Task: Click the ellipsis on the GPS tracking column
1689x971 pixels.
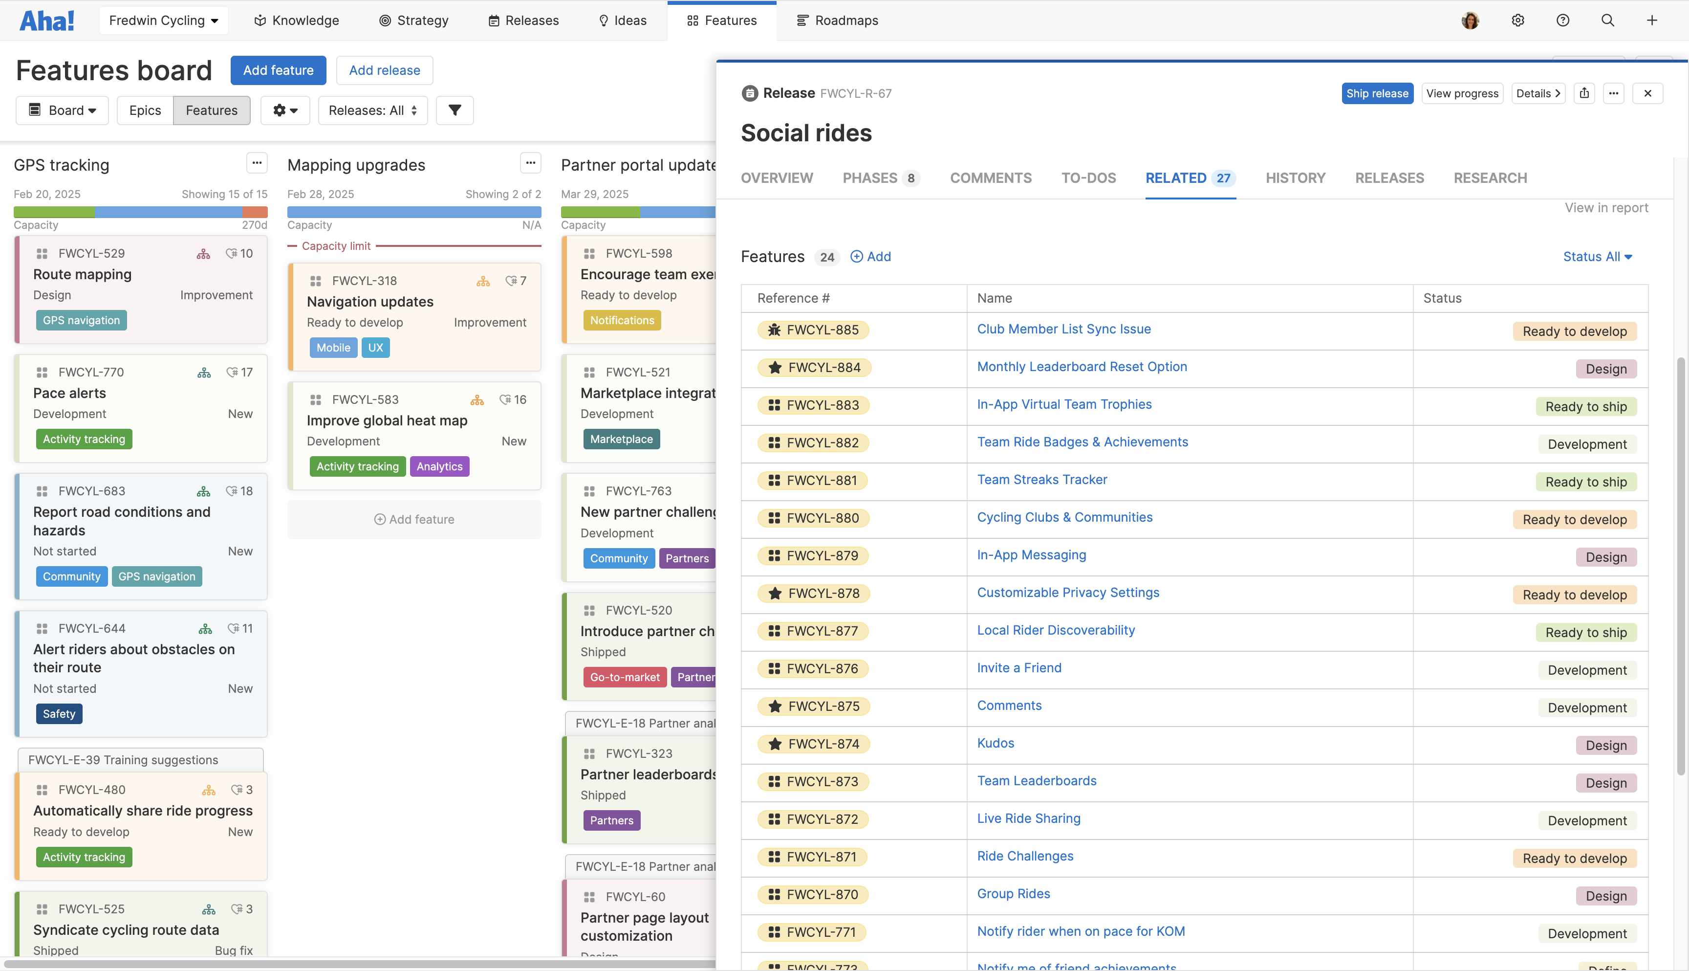Action: (257, 163)
